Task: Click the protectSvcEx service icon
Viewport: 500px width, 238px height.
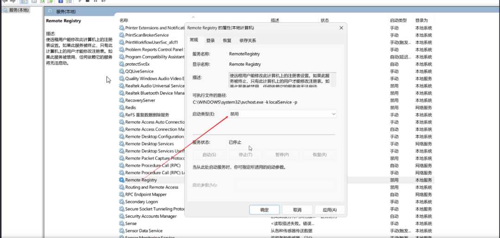Action: point(122,64)
